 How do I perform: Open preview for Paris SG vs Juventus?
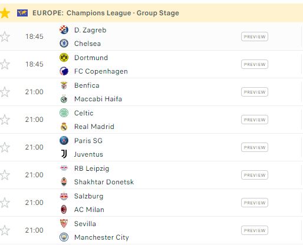pos(255,147)
